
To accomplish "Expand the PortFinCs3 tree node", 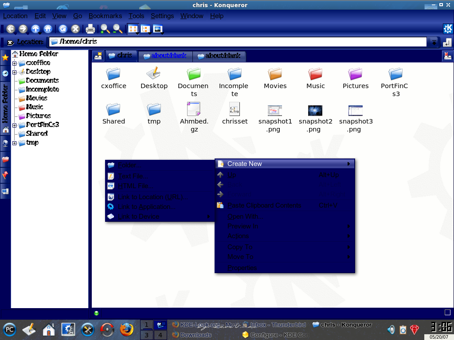I will [15, 125].
